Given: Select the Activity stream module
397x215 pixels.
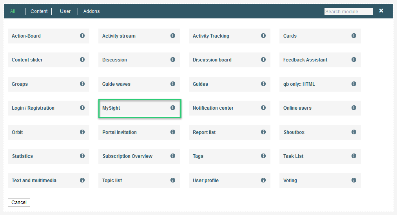Looking at the screenshot, I should click(x=139, y=36).
